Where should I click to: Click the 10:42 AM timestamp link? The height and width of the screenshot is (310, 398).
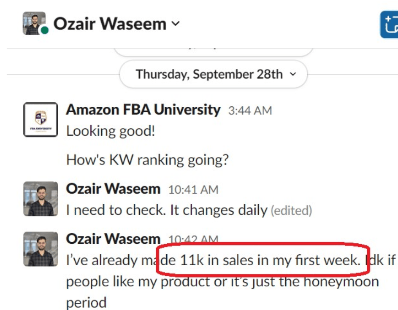click(x=193, y=239)
